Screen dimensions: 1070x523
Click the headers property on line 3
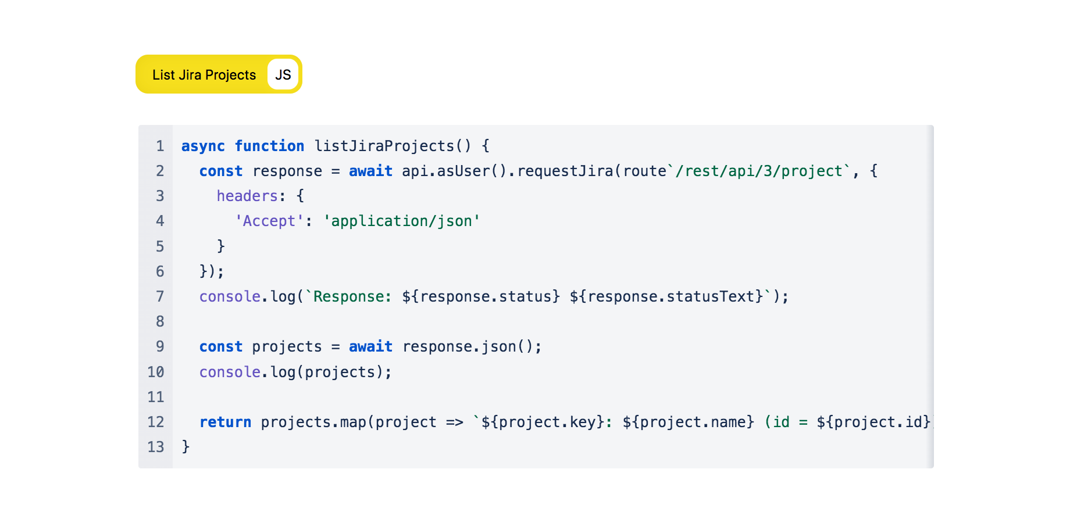[x=247, y=196]
